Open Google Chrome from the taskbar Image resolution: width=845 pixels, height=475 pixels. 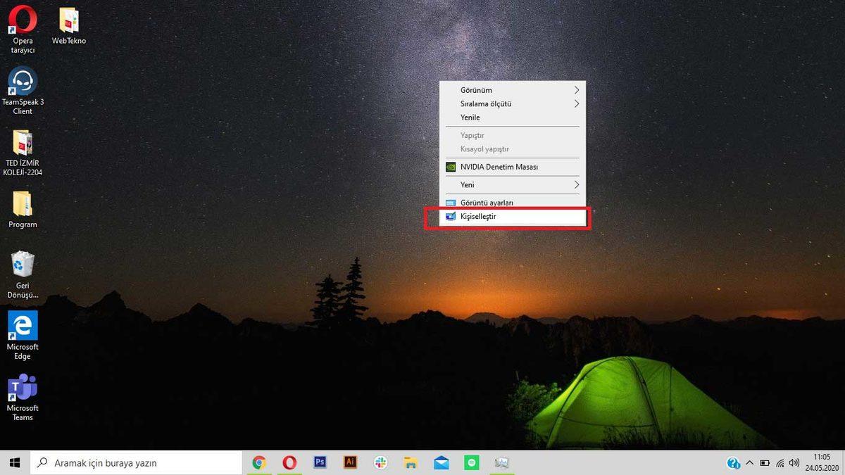pos(260,462)
